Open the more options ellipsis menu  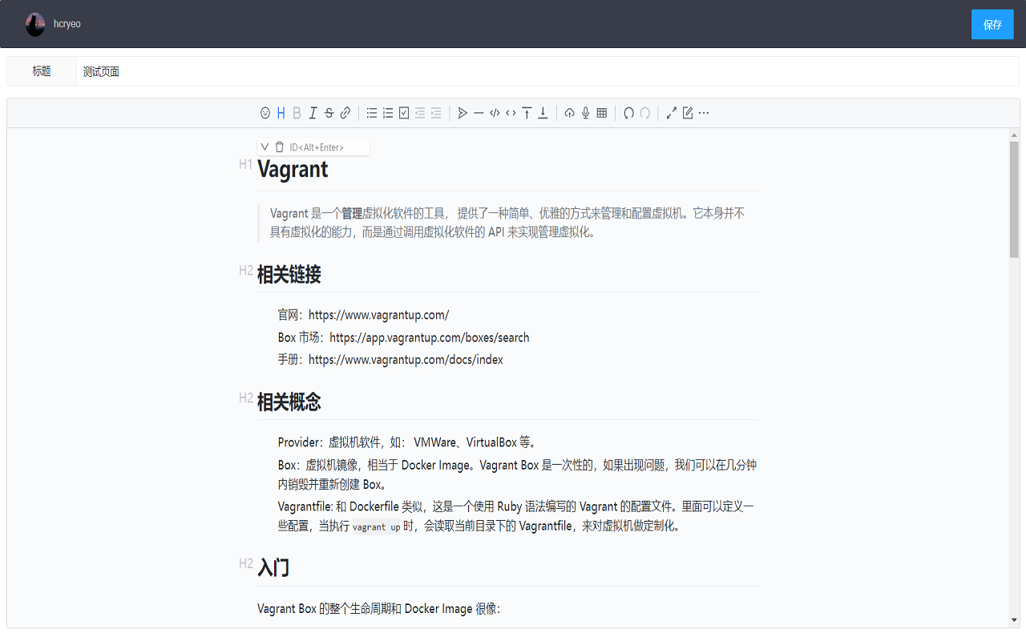point(704,113)
